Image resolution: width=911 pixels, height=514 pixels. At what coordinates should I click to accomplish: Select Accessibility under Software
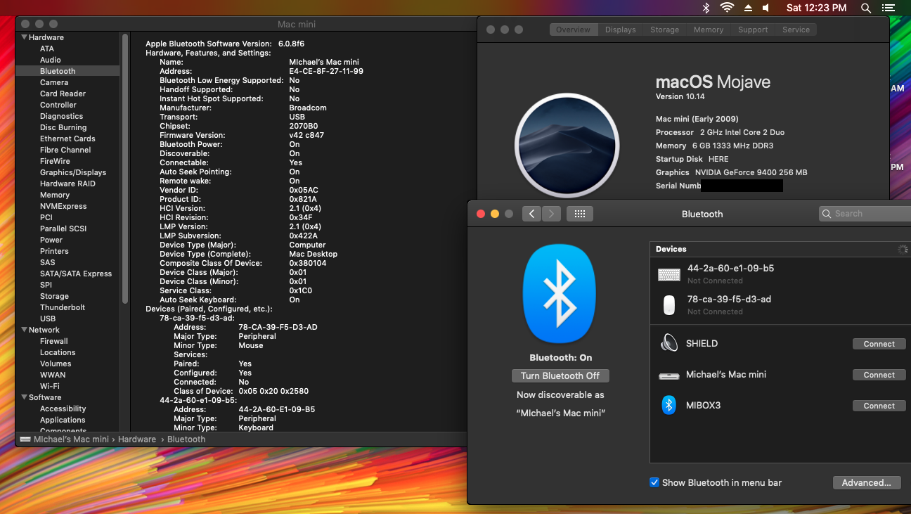coord(63,409)
